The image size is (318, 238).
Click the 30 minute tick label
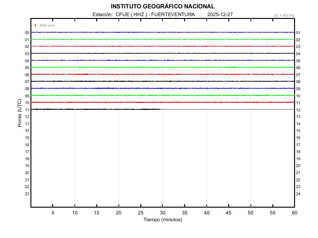[x=163, y=213]
